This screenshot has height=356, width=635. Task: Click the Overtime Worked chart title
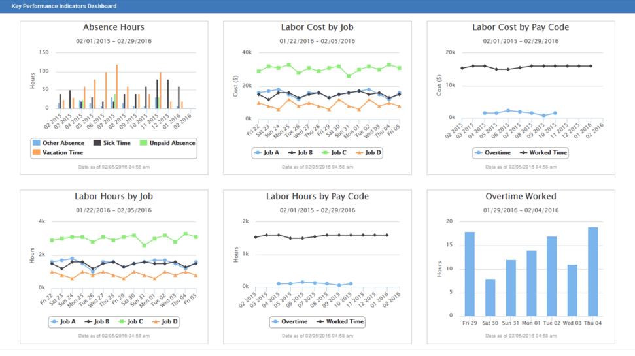(521, 196)
